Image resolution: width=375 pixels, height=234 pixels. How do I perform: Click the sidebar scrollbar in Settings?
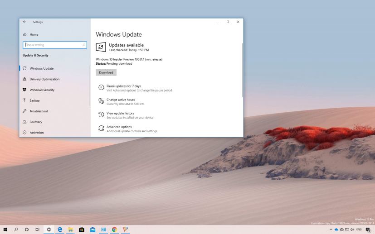[90, 86]
